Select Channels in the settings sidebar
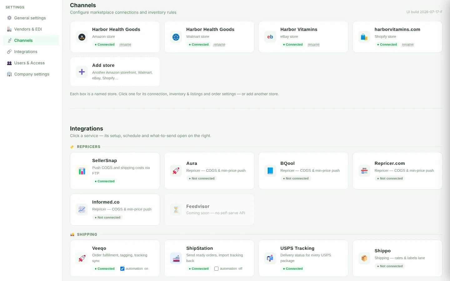Image resolution: width=450 pixels, height=281 pixels. click(31, 40)
